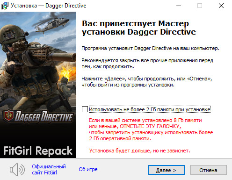The height and width of the screenshot is (180, 232).
Task: Click the Dagger Directive logo image
Action: point(38,116)
